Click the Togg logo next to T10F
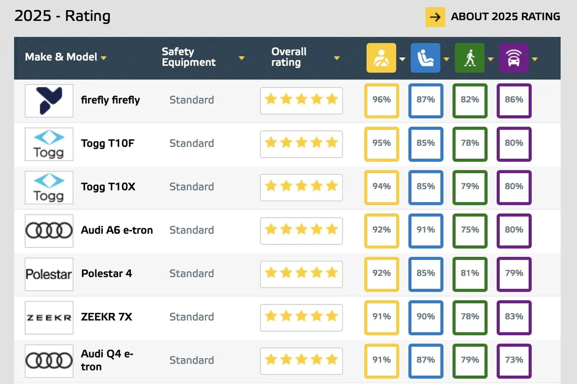The height and width of the screenshot is (384, 577). click(49, 144)
